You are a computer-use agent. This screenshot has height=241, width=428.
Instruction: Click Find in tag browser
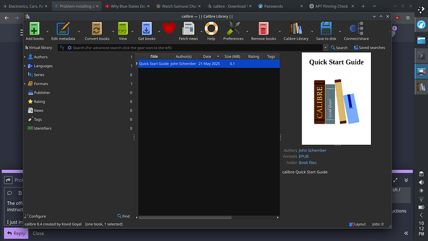pos(123,216)
